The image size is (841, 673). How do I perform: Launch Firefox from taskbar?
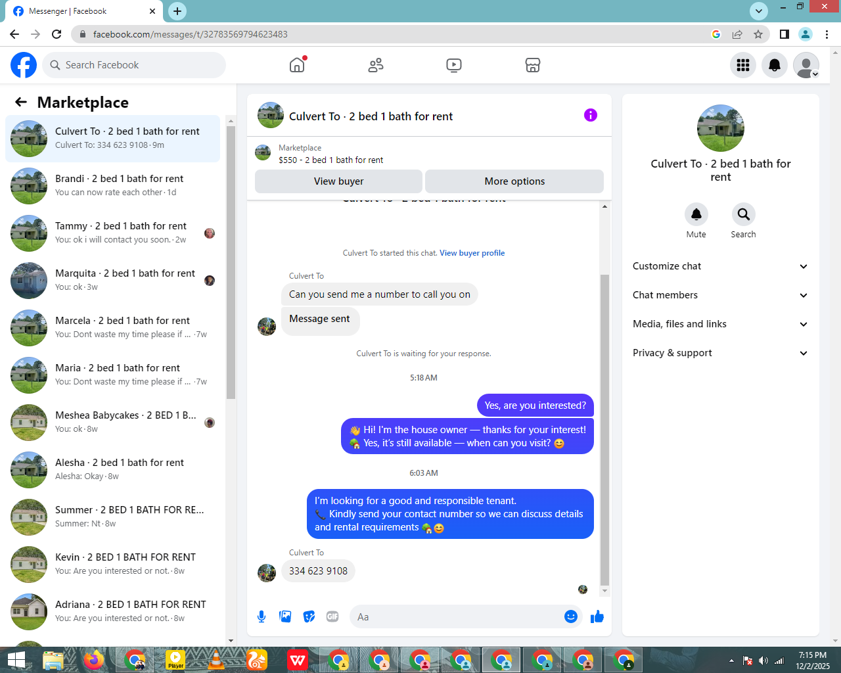pyautogui.click(x=94, y=660)
